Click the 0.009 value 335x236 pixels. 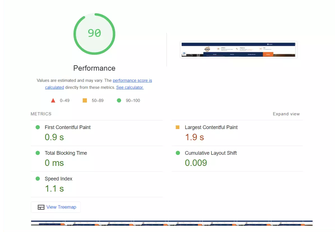pos(196,163)
